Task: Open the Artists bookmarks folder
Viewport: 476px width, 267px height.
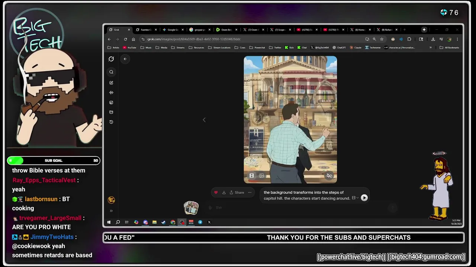Action: pos(113,47)
